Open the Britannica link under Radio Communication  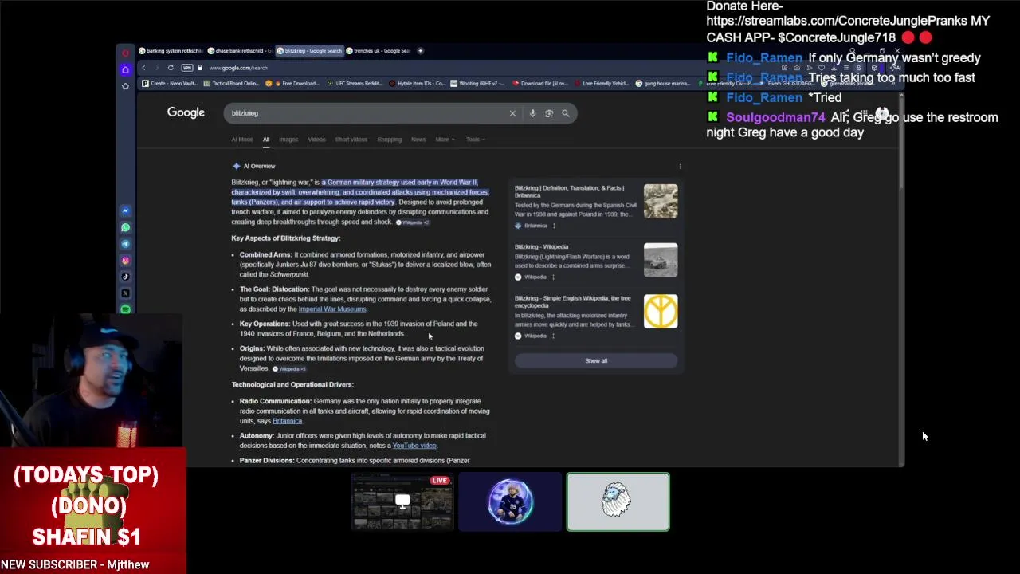287,421
